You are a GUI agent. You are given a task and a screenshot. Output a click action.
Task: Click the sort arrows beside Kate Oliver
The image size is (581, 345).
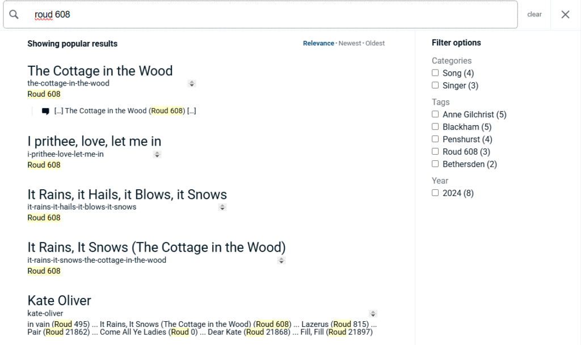point(373,313)
